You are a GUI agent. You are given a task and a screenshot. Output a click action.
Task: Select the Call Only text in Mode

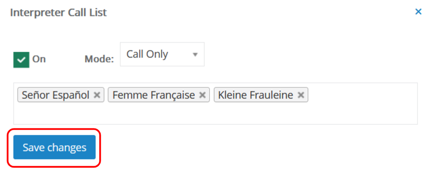point(147,54)
